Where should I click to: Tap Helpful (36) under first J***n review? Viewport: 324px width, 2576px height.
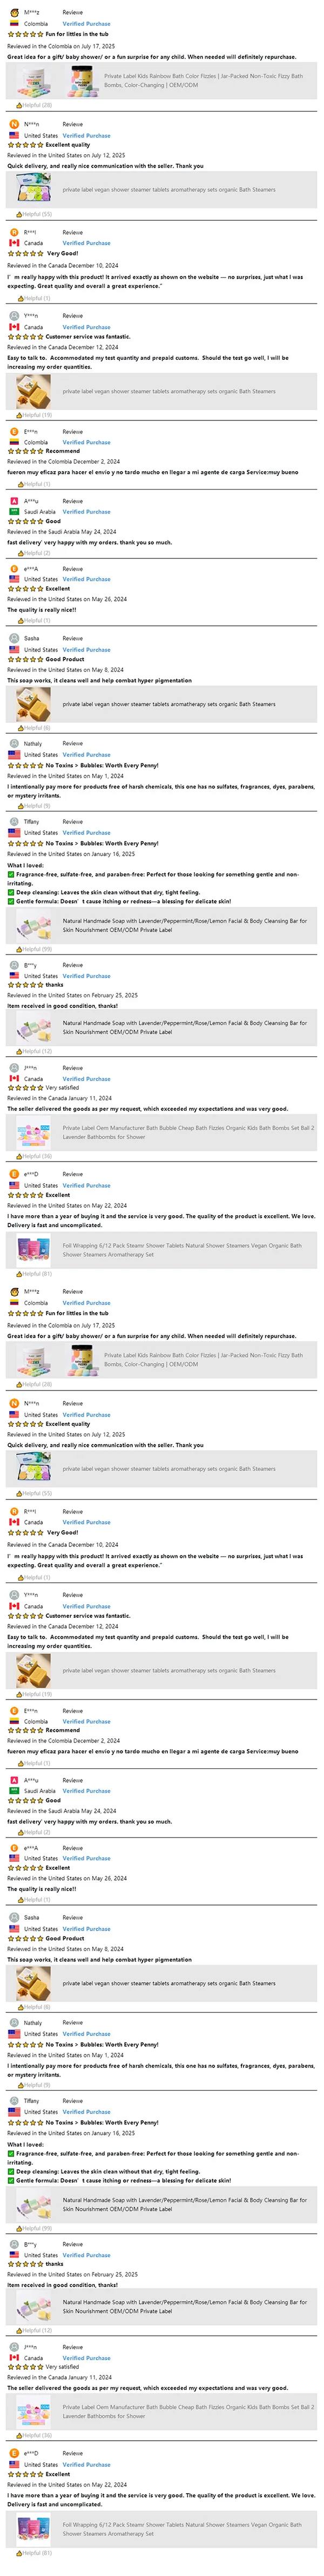tap(19, 1156)
